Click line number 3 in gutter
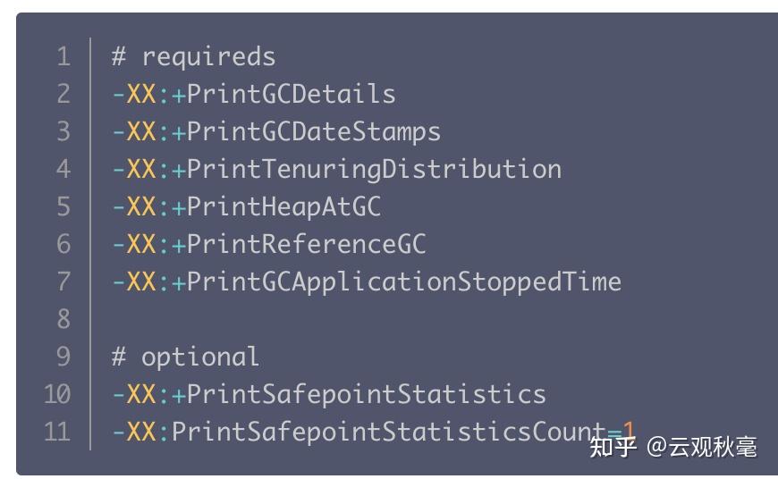Screen dimensions: 778x479 click(x=63, y=131)
